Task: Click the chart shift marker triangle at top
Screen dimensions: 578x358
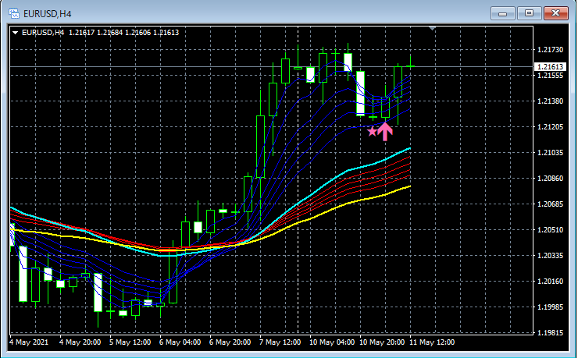Action: point(433,28)
